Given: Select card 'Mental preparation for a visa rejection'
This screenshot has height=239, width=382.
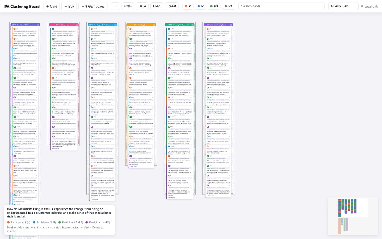Looking at the screenshot, I should pyautogui.click(x=64, y=71).
